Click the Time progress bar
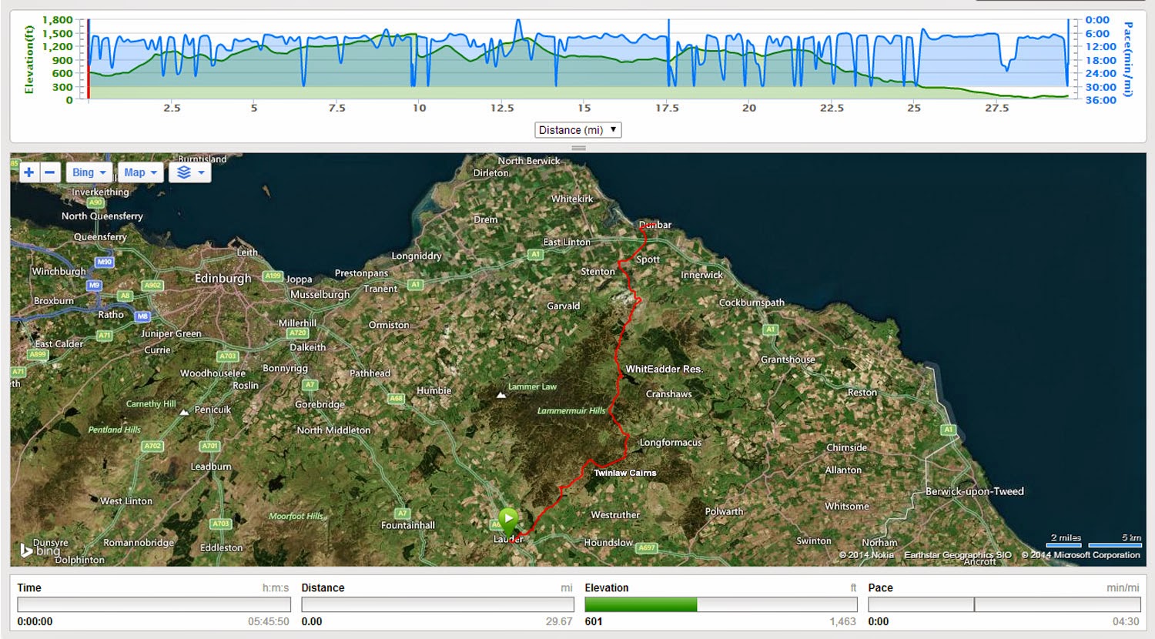Screen dimensions: 1155x639 (154, 605)
